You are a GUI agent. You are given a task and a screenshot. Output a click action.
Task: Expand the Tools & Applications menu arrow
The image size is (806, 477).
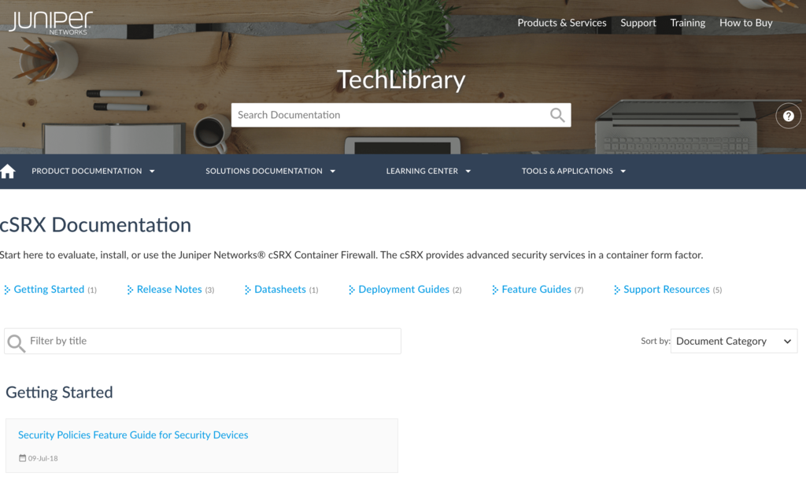[623, 171]
